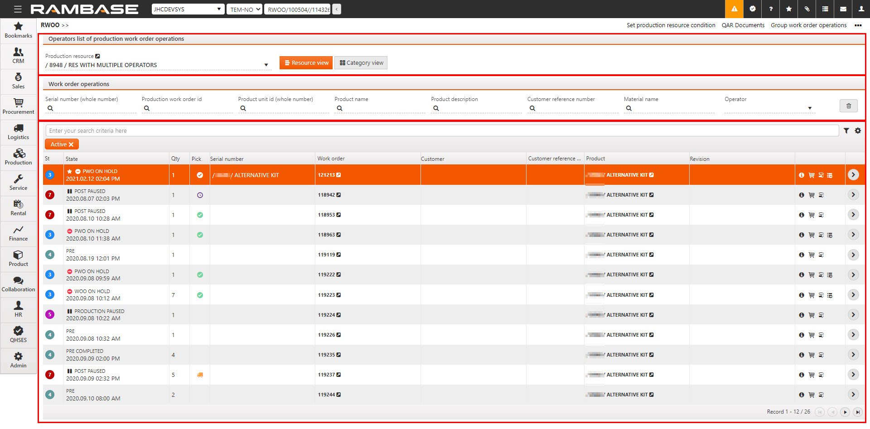Viewport: 870px width, 429px height.
Task: Switch to Category view
Action: click(x=361, y=63)
